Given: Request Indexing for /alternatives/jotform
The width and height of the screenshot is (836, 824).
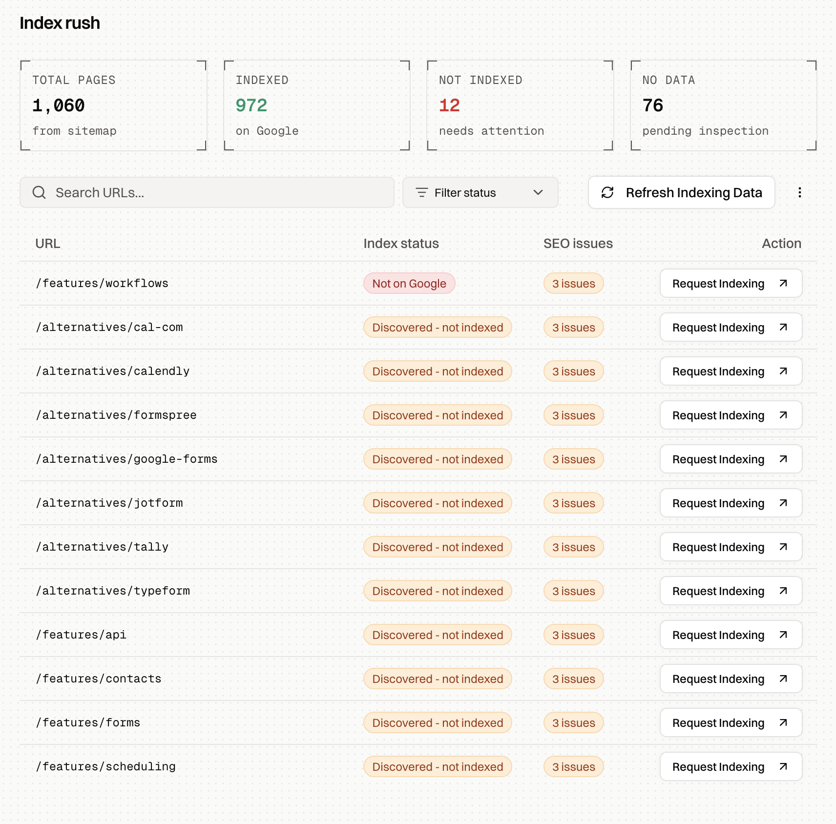Looking at the screenshot, I should 731,503.
